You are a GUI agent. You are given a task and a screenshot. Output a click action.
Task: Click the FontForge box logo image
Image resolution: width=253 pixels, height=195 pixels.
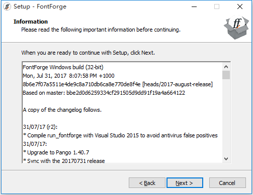(236, 28)
